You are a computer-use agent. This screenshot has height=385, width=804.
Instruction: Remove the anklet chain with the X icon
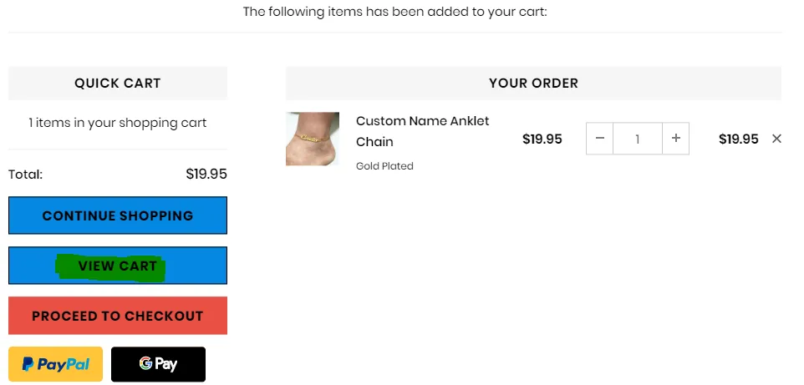coord(776,139)
